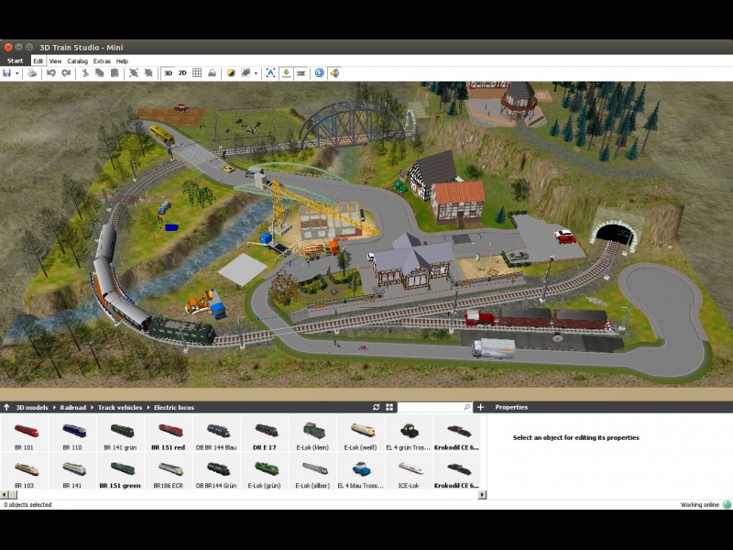Open the Catalog menu
Screen dimensions: 733x550
pos(78,60)
